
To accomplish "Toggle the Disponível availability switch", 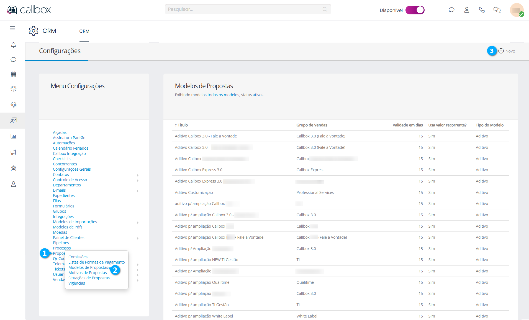I will click(415, 10).
